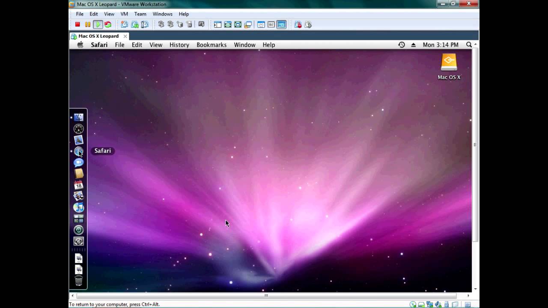Close the Mac OS X Leopard tab
The height and width of the screenshot is (308, 548).
[125, 36]
